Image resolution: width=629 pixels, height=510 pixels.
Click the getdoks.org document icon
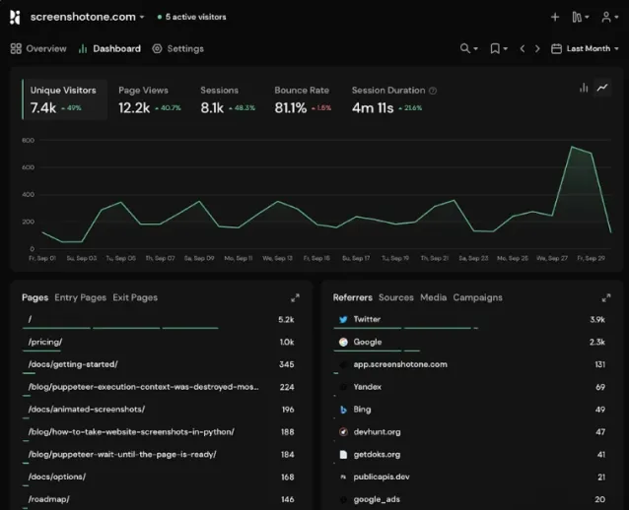343,454
